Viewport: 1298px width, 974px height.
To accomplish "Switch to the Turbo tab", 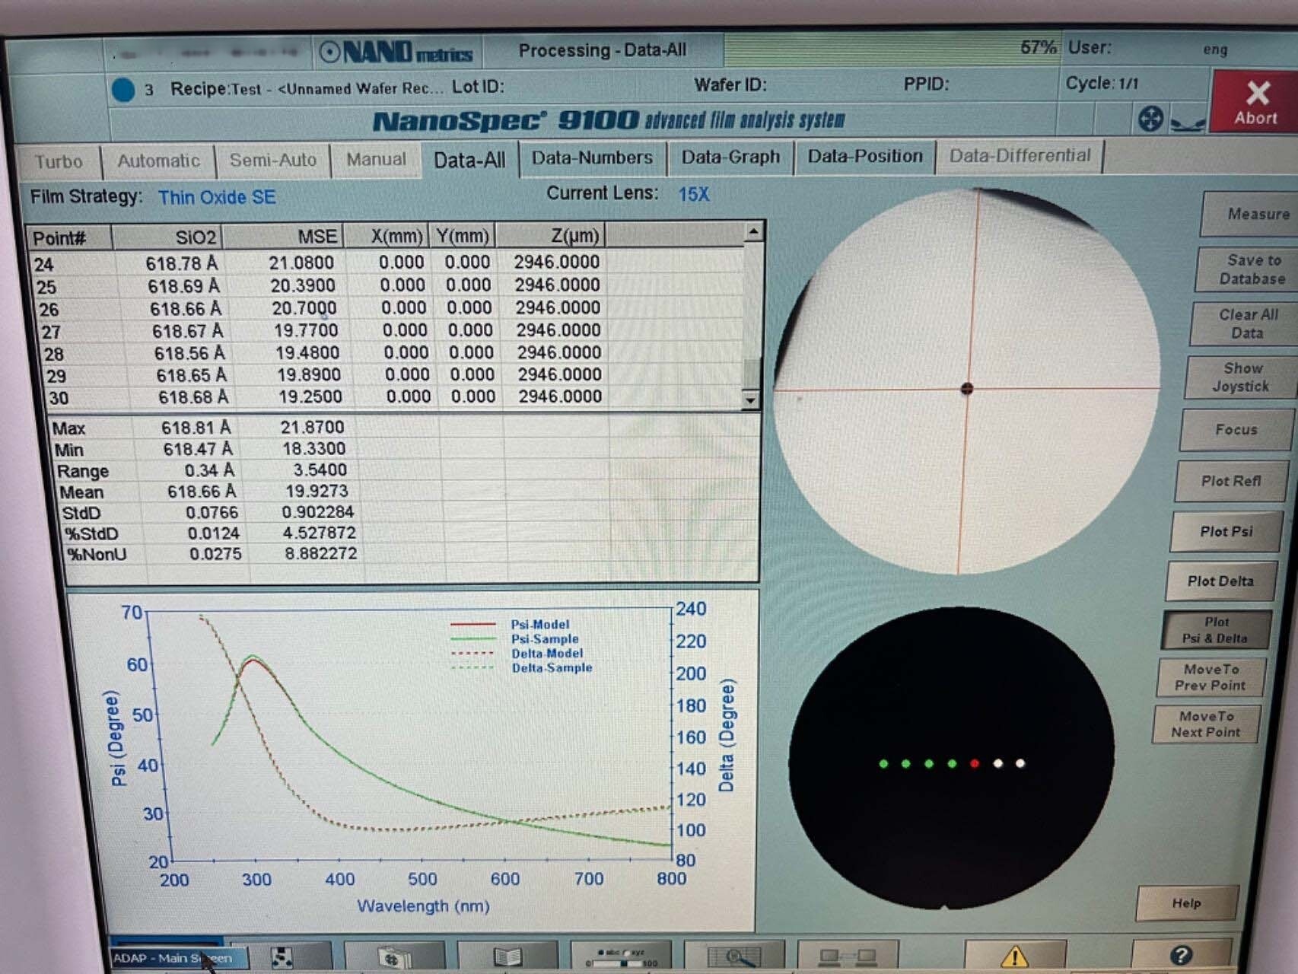I will [x=59, y=161].
